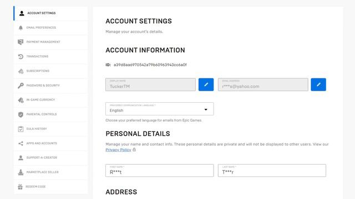Click the Parental Controls shield icon
Viewport: 355px width, 199px height.
(x=21, y=114)
